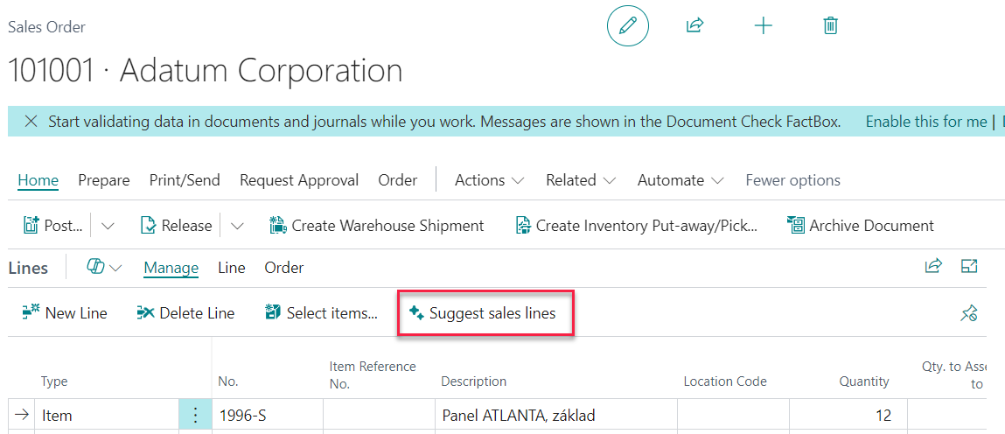Click the Lines share icon

click(x=933, y=266)
